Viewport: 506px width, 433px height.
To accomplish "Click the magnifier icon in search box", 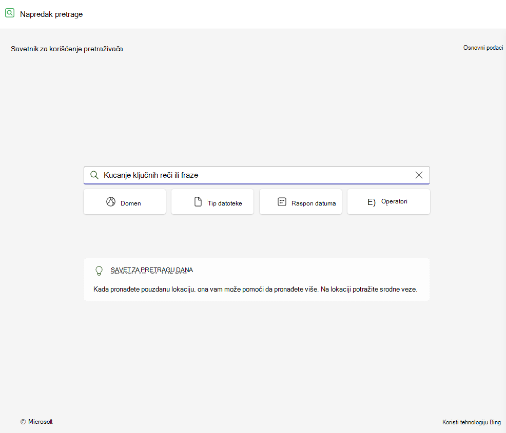I will tap(94, 175).
